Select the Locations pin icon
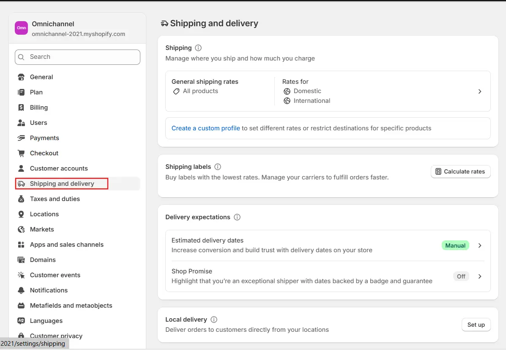This screenshot has height=350, width=506. [x=21, y=214]
